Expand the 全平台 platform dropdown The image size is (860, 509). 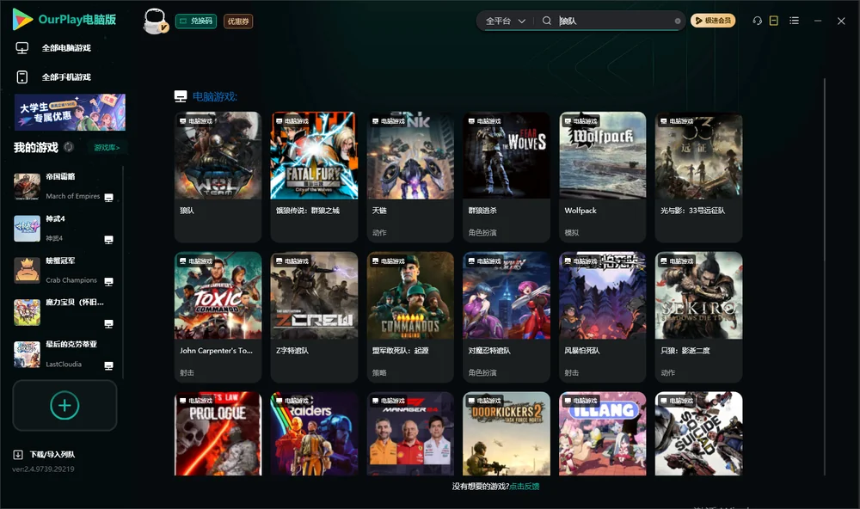[505, 21]
